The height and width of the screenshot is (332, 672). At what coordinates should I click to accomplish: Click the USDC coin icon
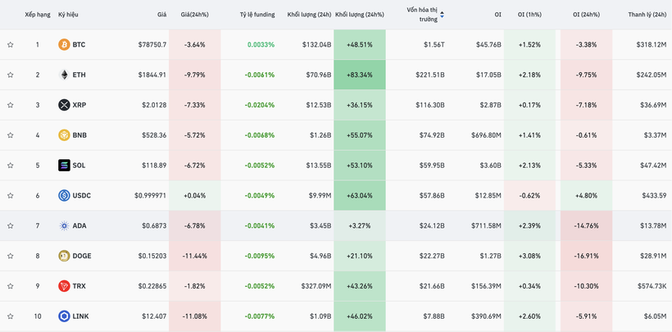64,196
